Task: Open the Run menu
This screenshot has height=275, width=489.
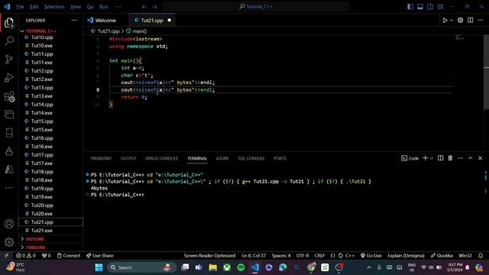Action: (x=104, y=7)
